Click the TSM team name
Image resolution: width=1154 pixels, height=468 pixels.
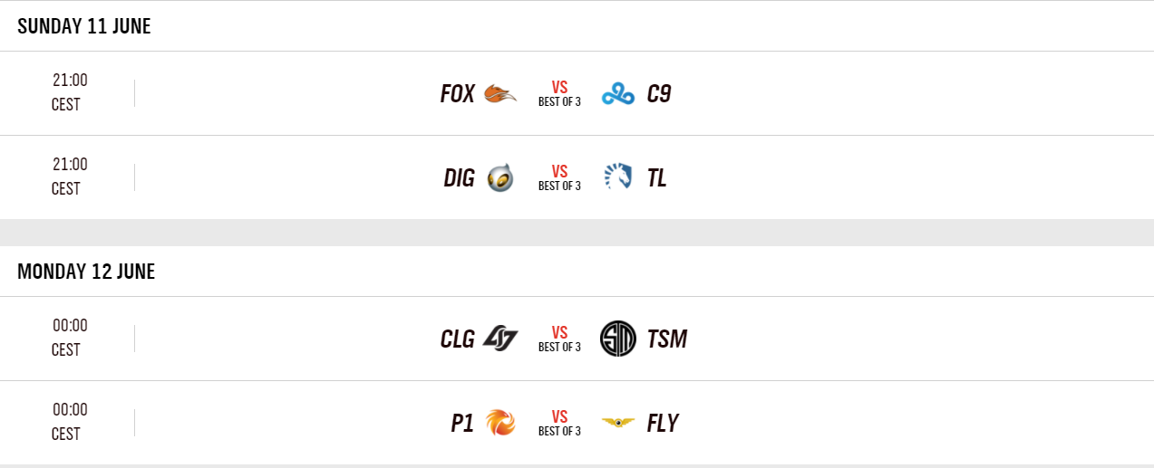tap(667, 339)
